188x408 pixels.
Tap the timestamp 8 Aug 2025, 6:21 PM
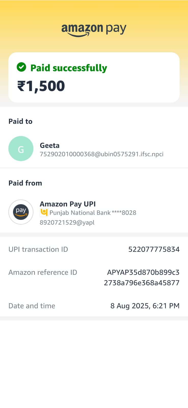pos(145,306)
